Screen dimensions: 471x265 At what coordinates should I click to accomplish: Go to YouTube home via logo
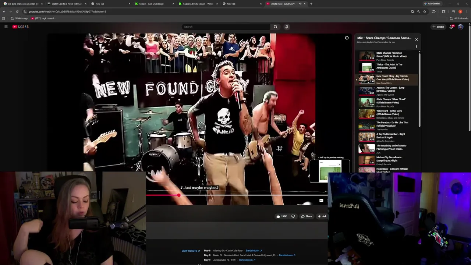tap(21, 26)
